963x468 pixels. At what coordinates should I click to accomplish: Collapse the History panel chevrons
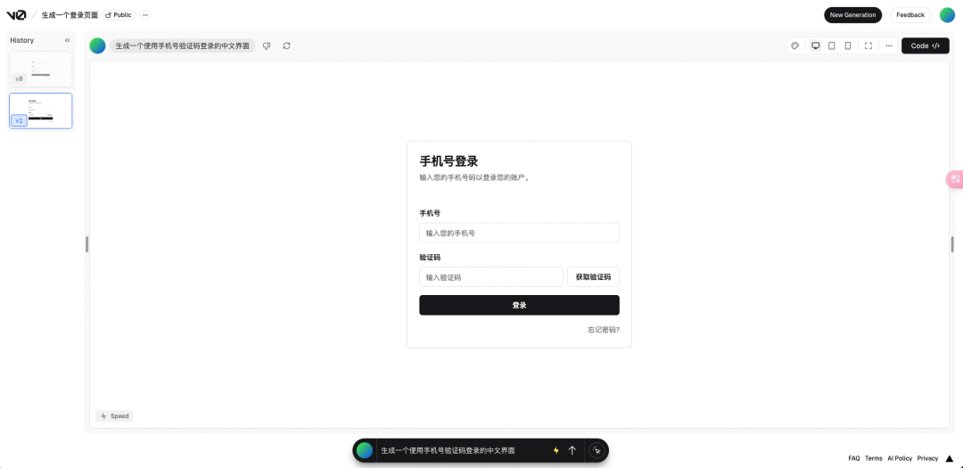point(68,40)
